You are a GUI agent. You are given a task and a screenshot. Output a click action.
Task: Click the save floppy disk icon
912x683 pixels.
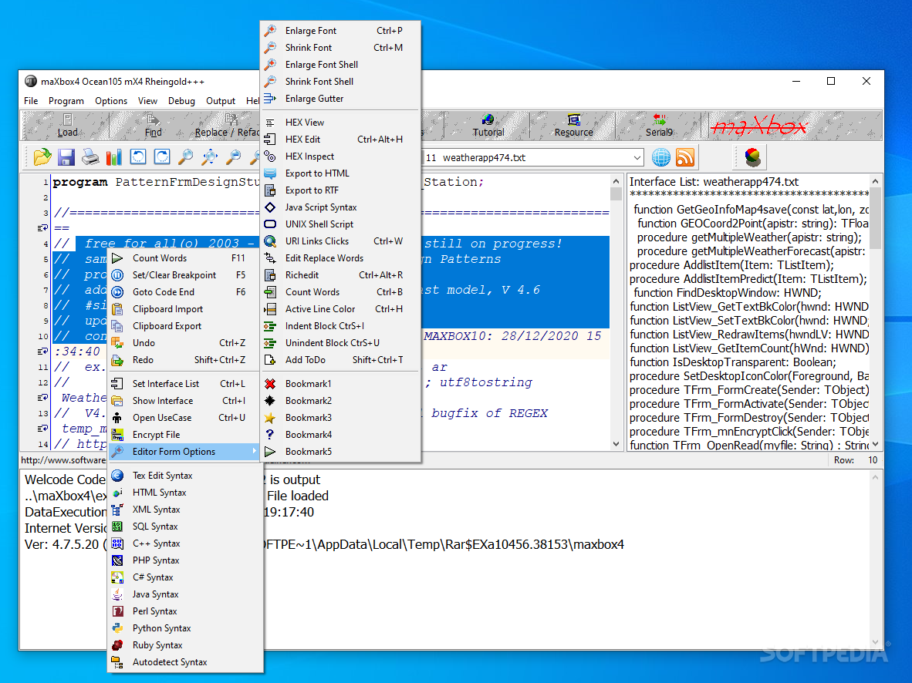[66, 157]
